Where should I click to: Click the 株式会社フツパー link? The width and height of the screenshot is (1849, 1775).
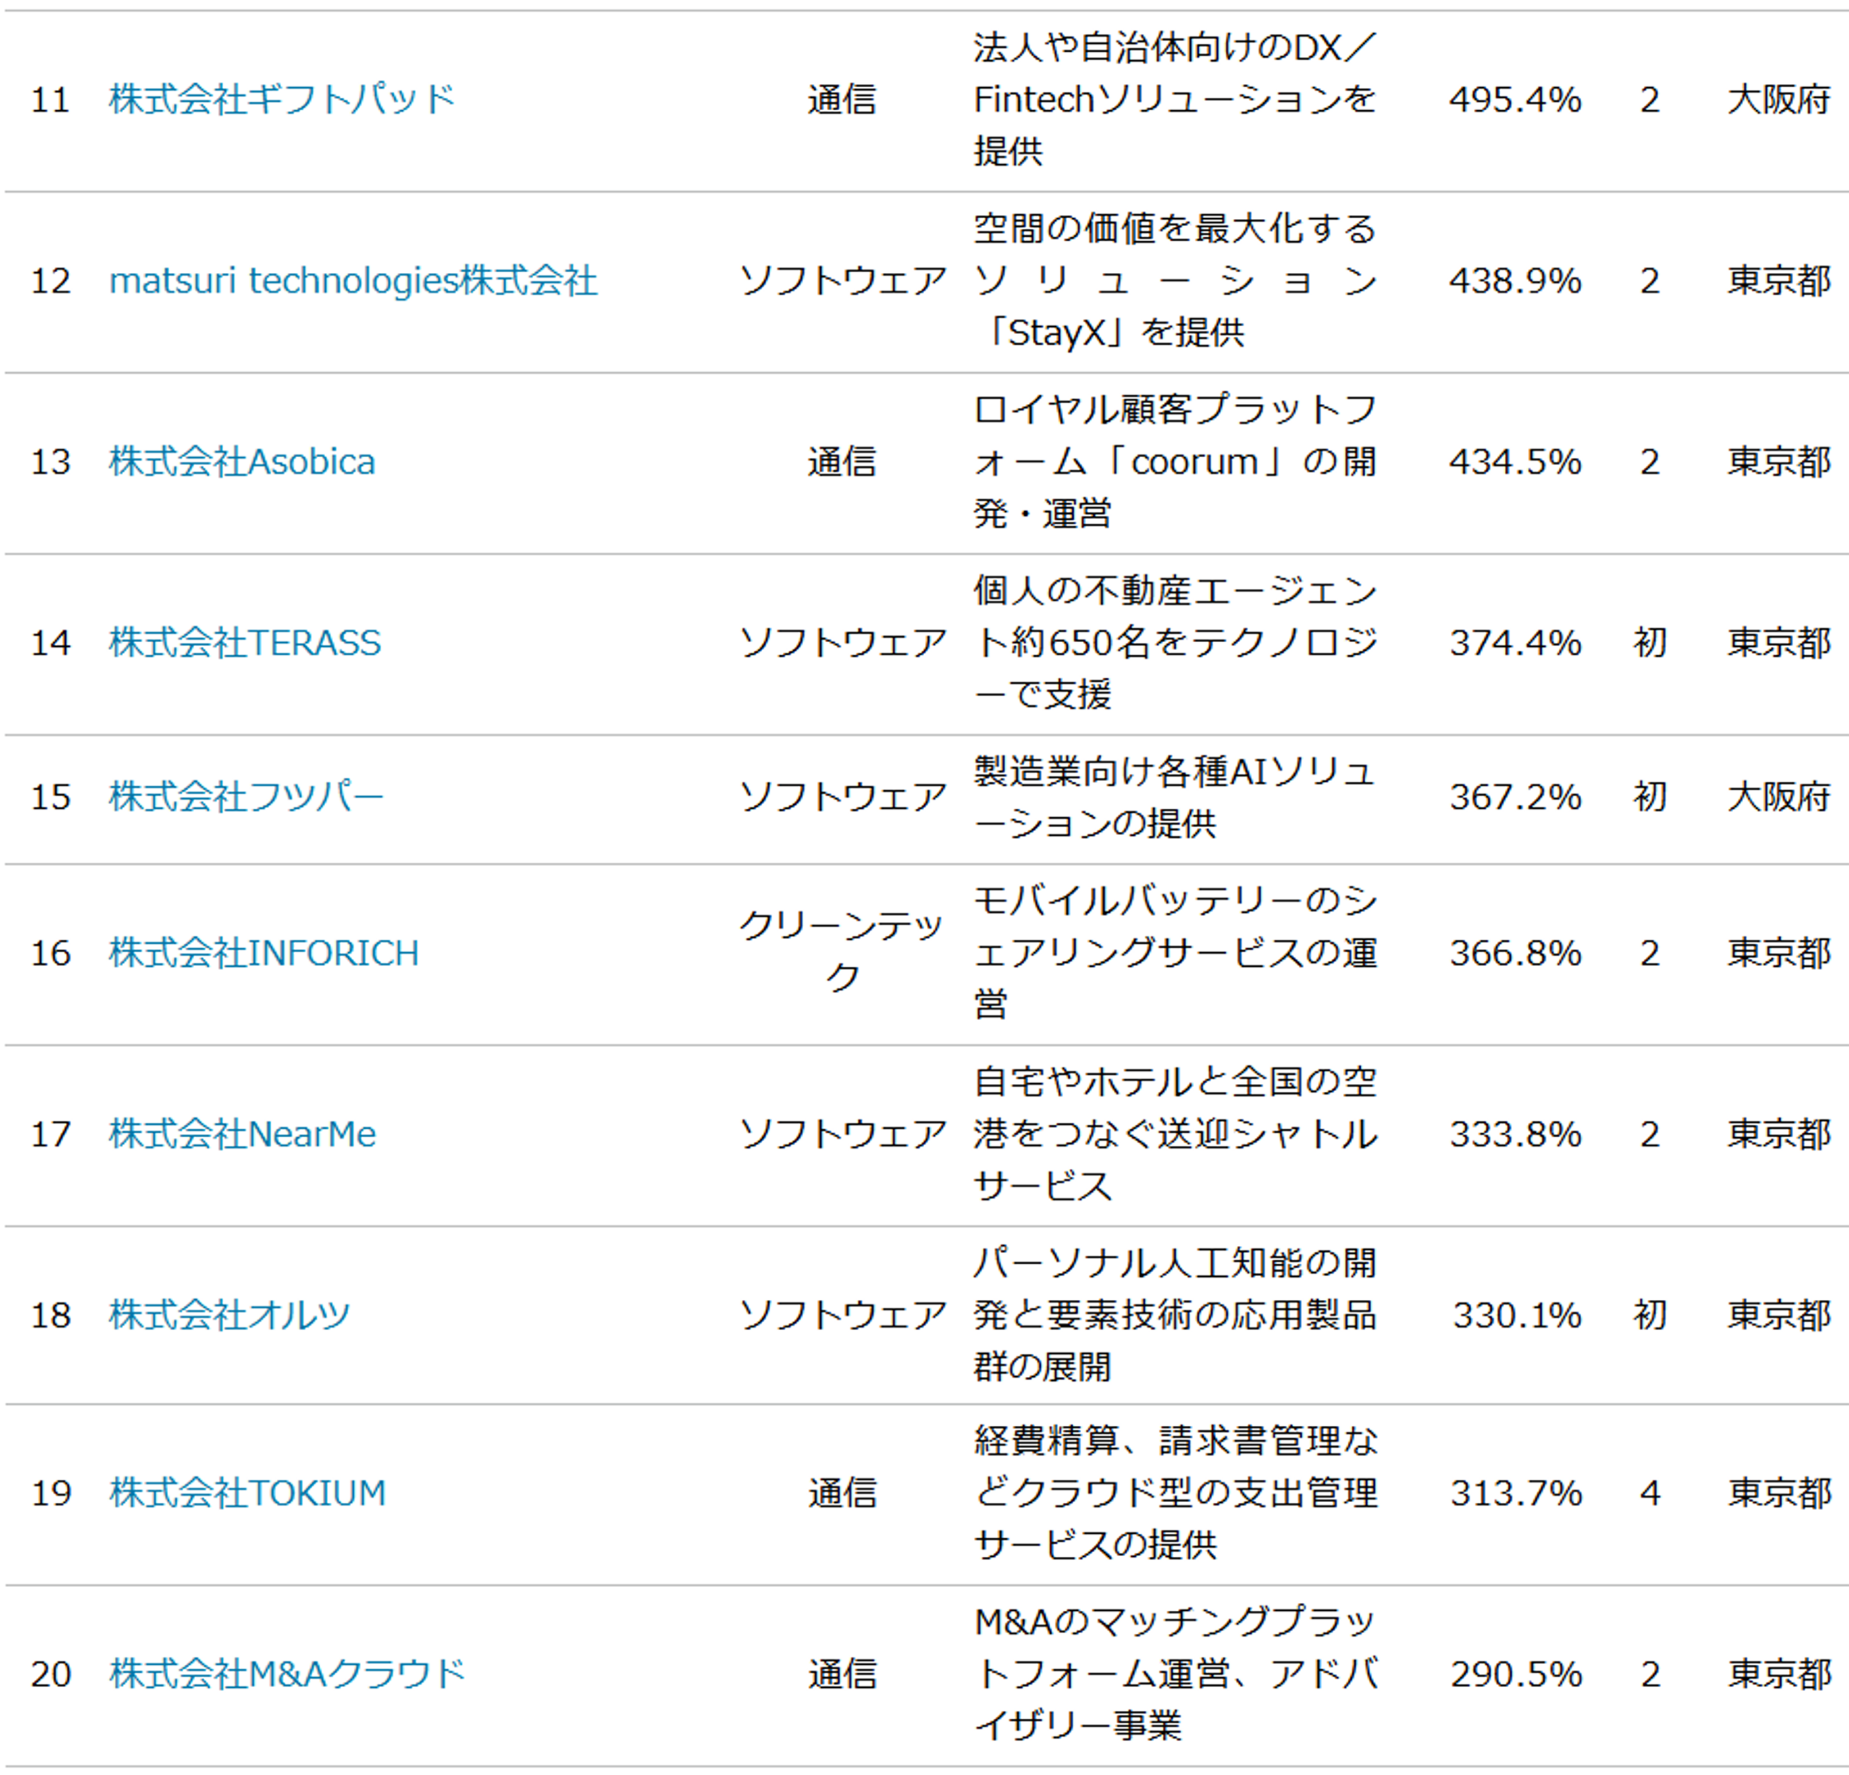(246, 797)
